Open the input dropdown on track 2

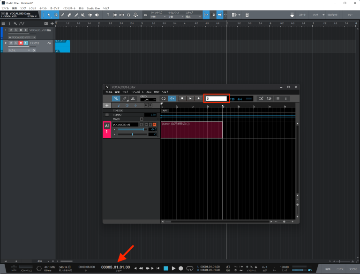19,50
